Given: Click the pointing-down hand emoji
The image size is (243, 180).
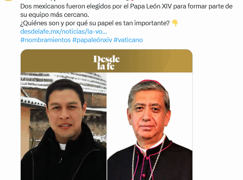Looking at the screenshot, I should pyautogui.click(x=175, y=23).
